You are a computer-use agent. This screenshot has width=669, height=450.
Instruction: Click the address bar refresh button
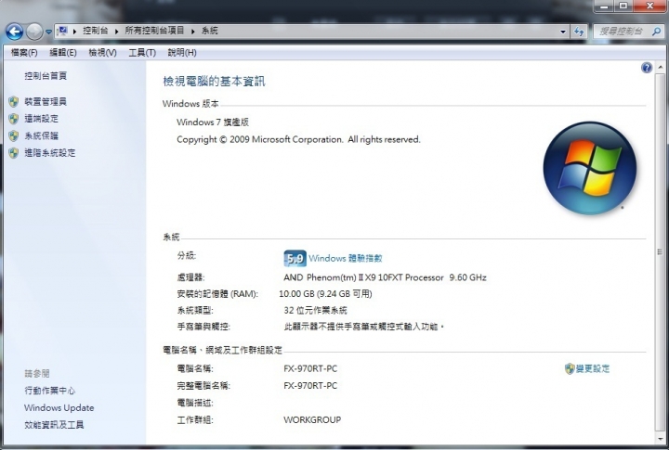point(579,32)
